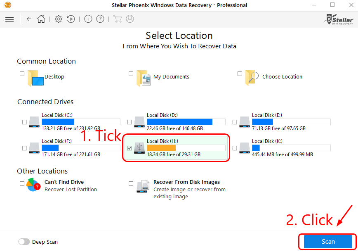
Task: Tick the My Documents checkbox
Action: click(131, 74)
